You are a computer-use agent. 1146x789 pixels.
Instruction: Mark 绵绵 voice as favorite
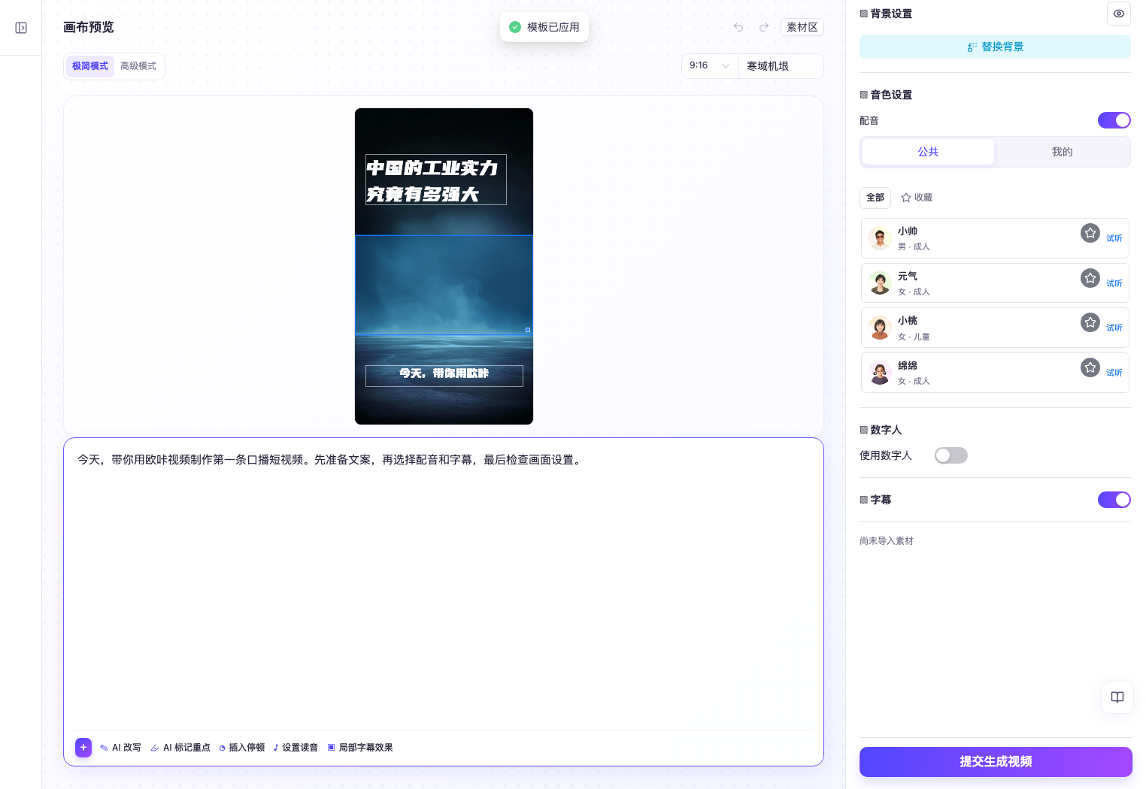pyautogui.click(x=1090, y=367)
